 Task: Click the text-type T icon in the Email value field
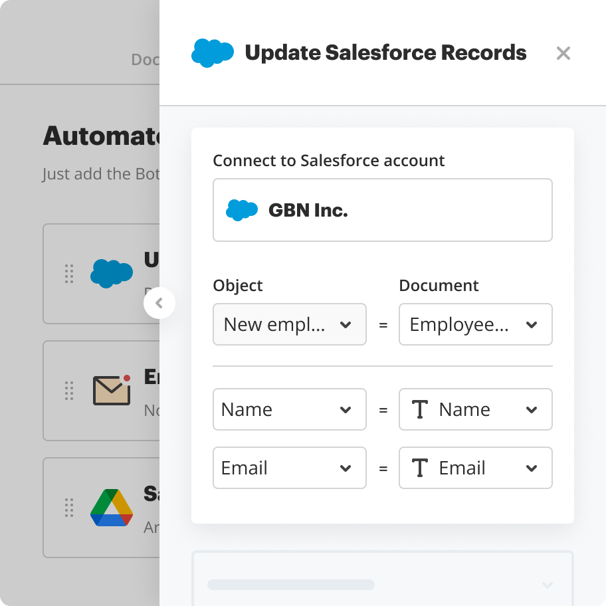click(420, 468)
